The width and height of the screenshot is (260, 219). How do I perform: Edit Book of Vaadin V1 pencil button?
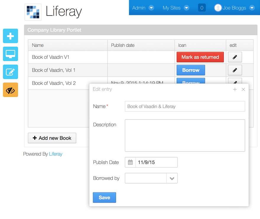[x=235, y=57]
